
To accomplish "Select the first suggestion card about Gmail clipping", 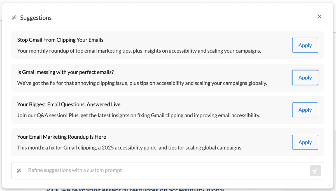I will click(x=140, y=45).
